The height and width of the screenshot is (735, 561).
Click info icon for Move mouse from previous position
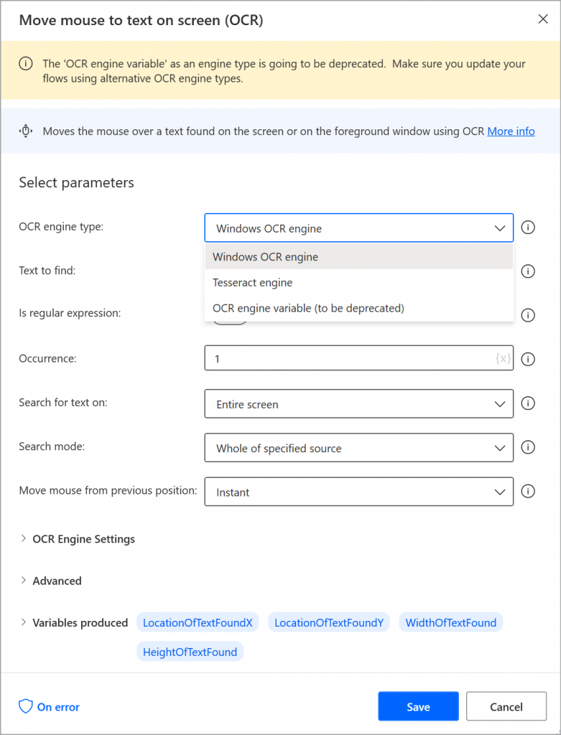[528, 491]
